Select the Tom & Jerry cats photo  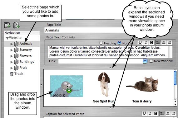click(x=142, y=84)
